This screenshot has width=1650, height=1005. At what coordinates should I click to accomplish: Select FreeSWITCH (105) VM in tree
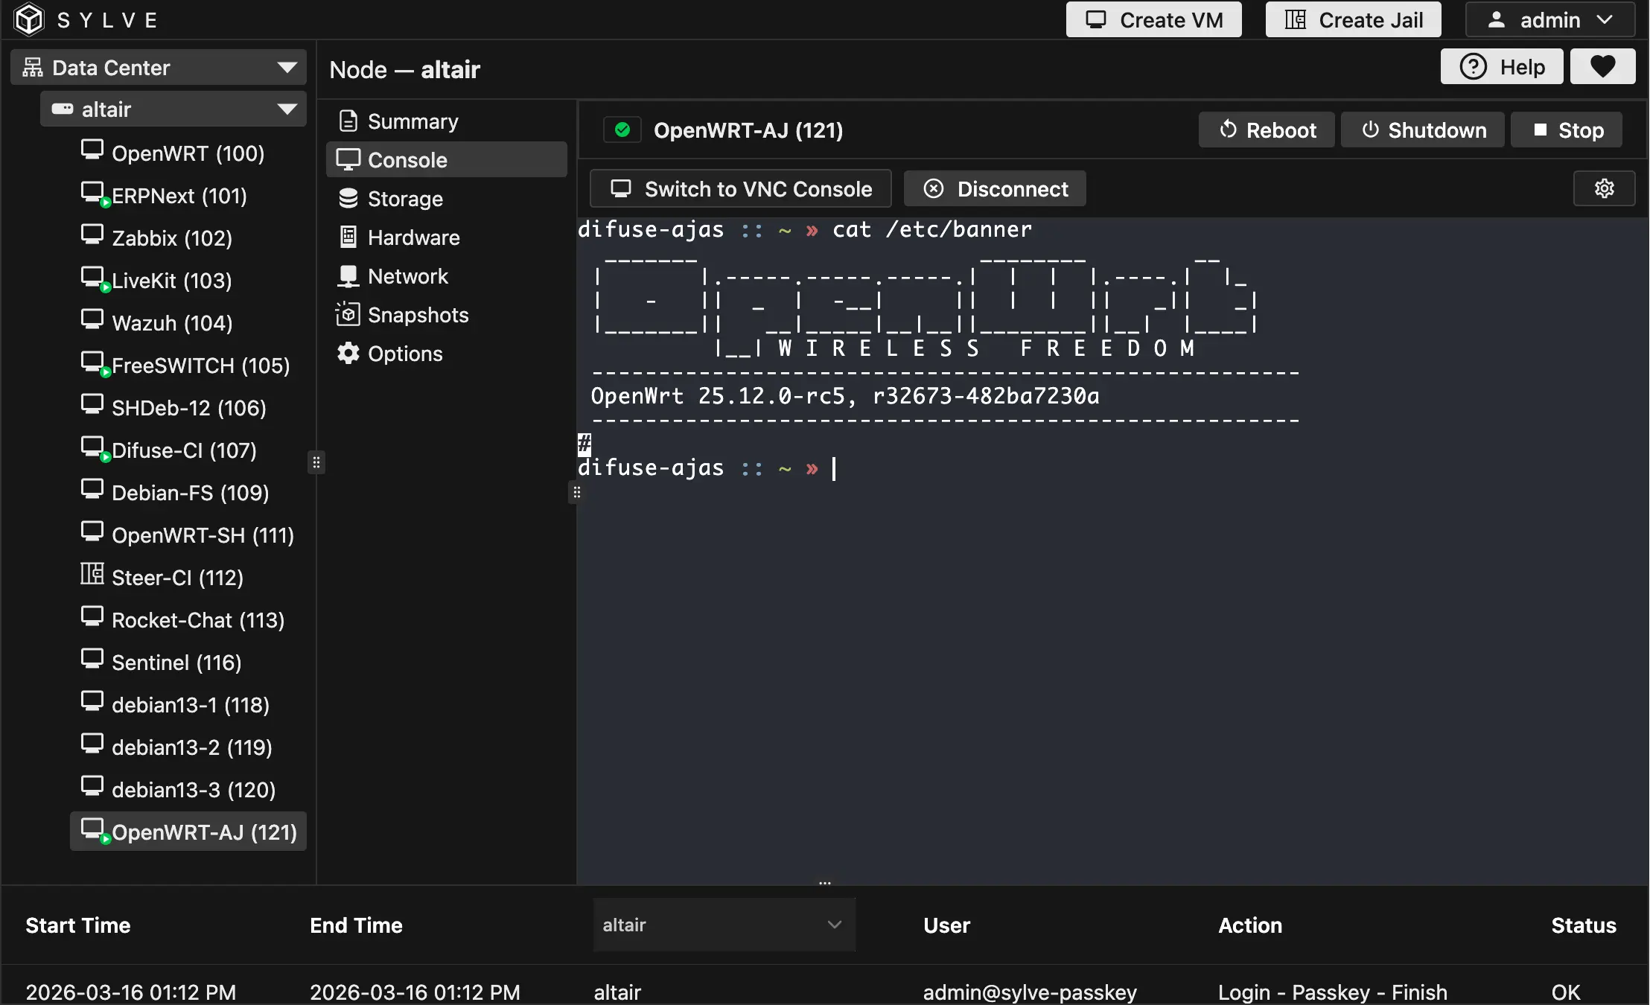click(200, 366)
